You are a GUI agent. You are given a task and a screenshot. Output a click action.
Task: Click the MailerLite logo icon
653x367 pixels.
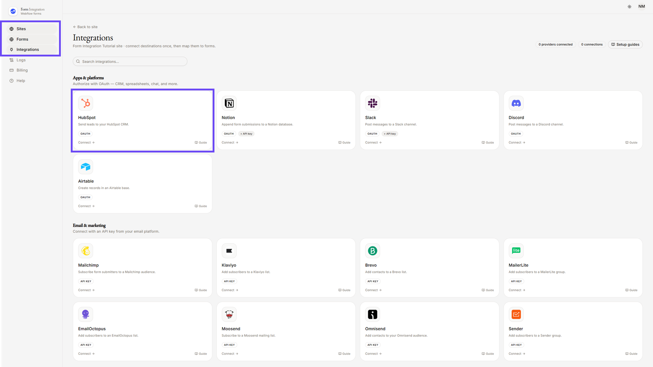516,251
